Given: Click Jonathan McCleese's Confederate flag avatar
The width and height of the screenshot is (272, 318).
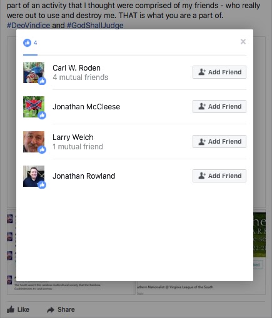Looking at the screenshot, I should 34,107.
